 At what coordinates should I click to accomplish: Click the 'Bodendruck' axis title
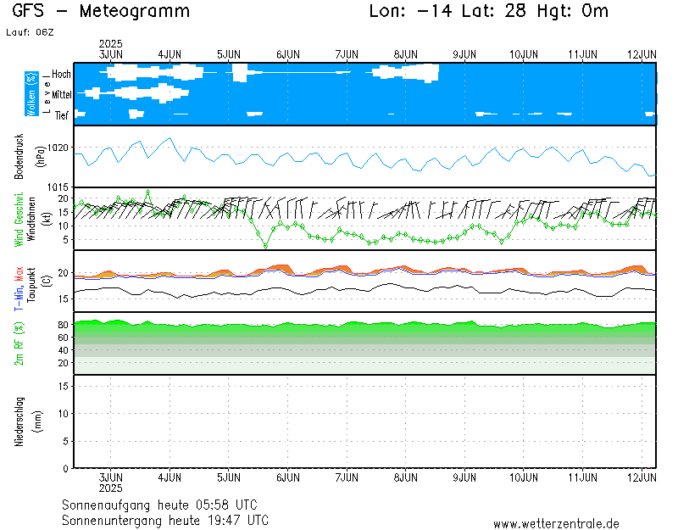(x=19, y=157)
